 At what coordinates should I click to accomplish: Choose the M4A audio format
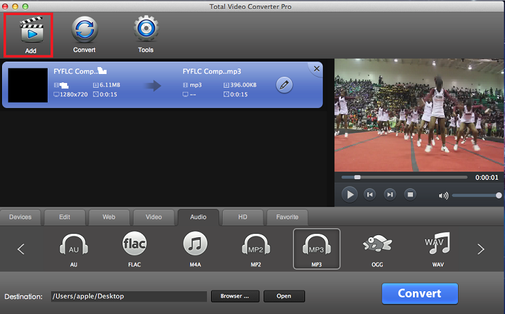[x=195, y=249]
